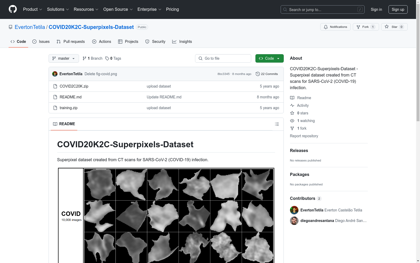Fork this repository
The width and height of the screenshot is (420, 263).
coord(366,27)
